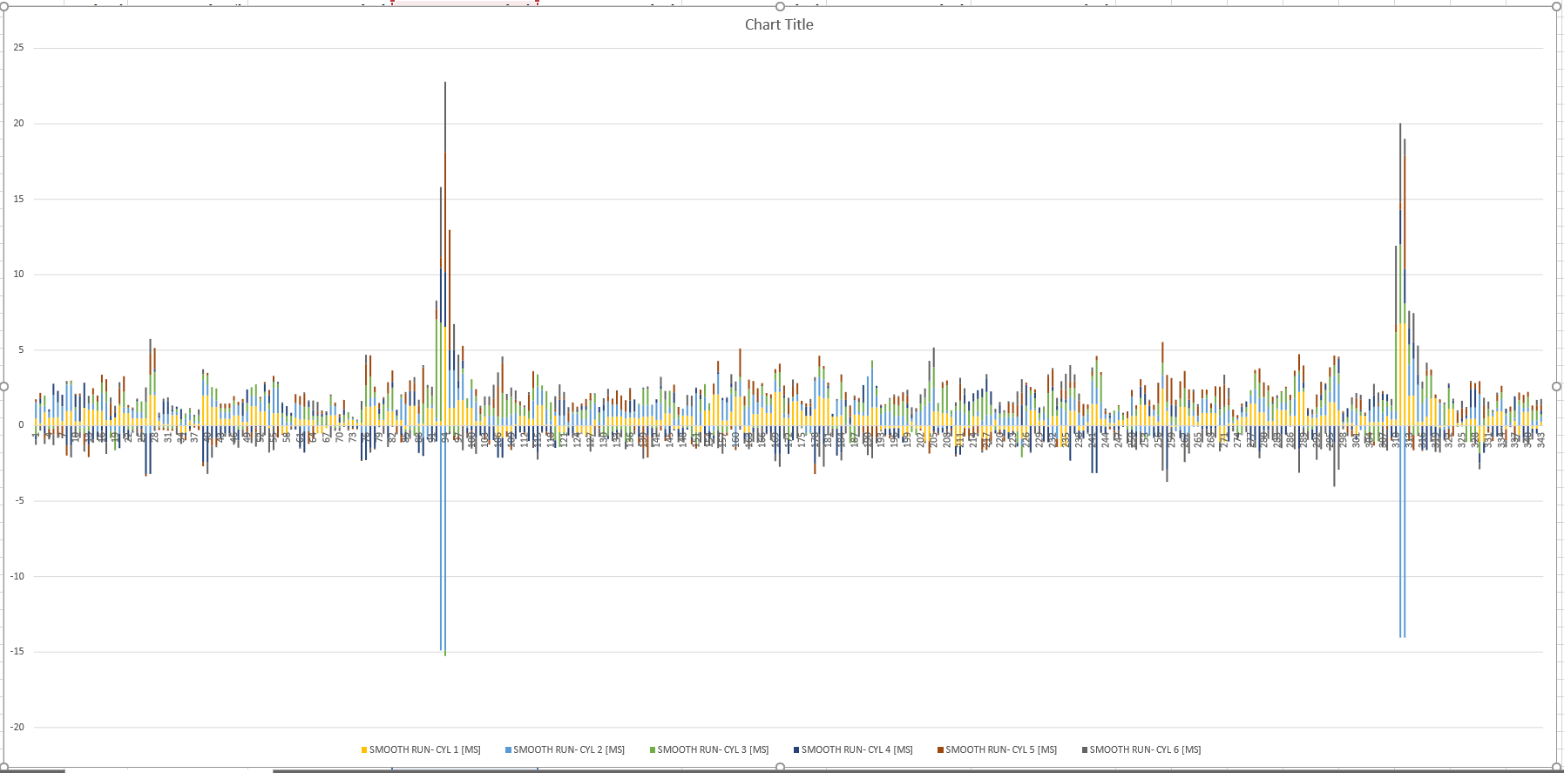Image resolution: width=1564 pixels, height=773 pixels.
Task: Click the light blue bar dropping to -15
Action: click(x=441, y=566)
